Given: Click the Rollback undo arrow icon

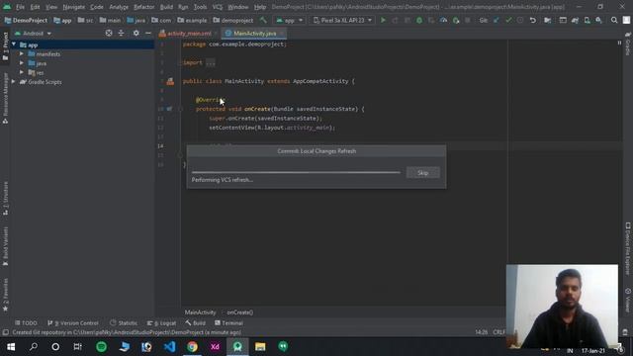Looking at the screenshot, I should point(533,20).
